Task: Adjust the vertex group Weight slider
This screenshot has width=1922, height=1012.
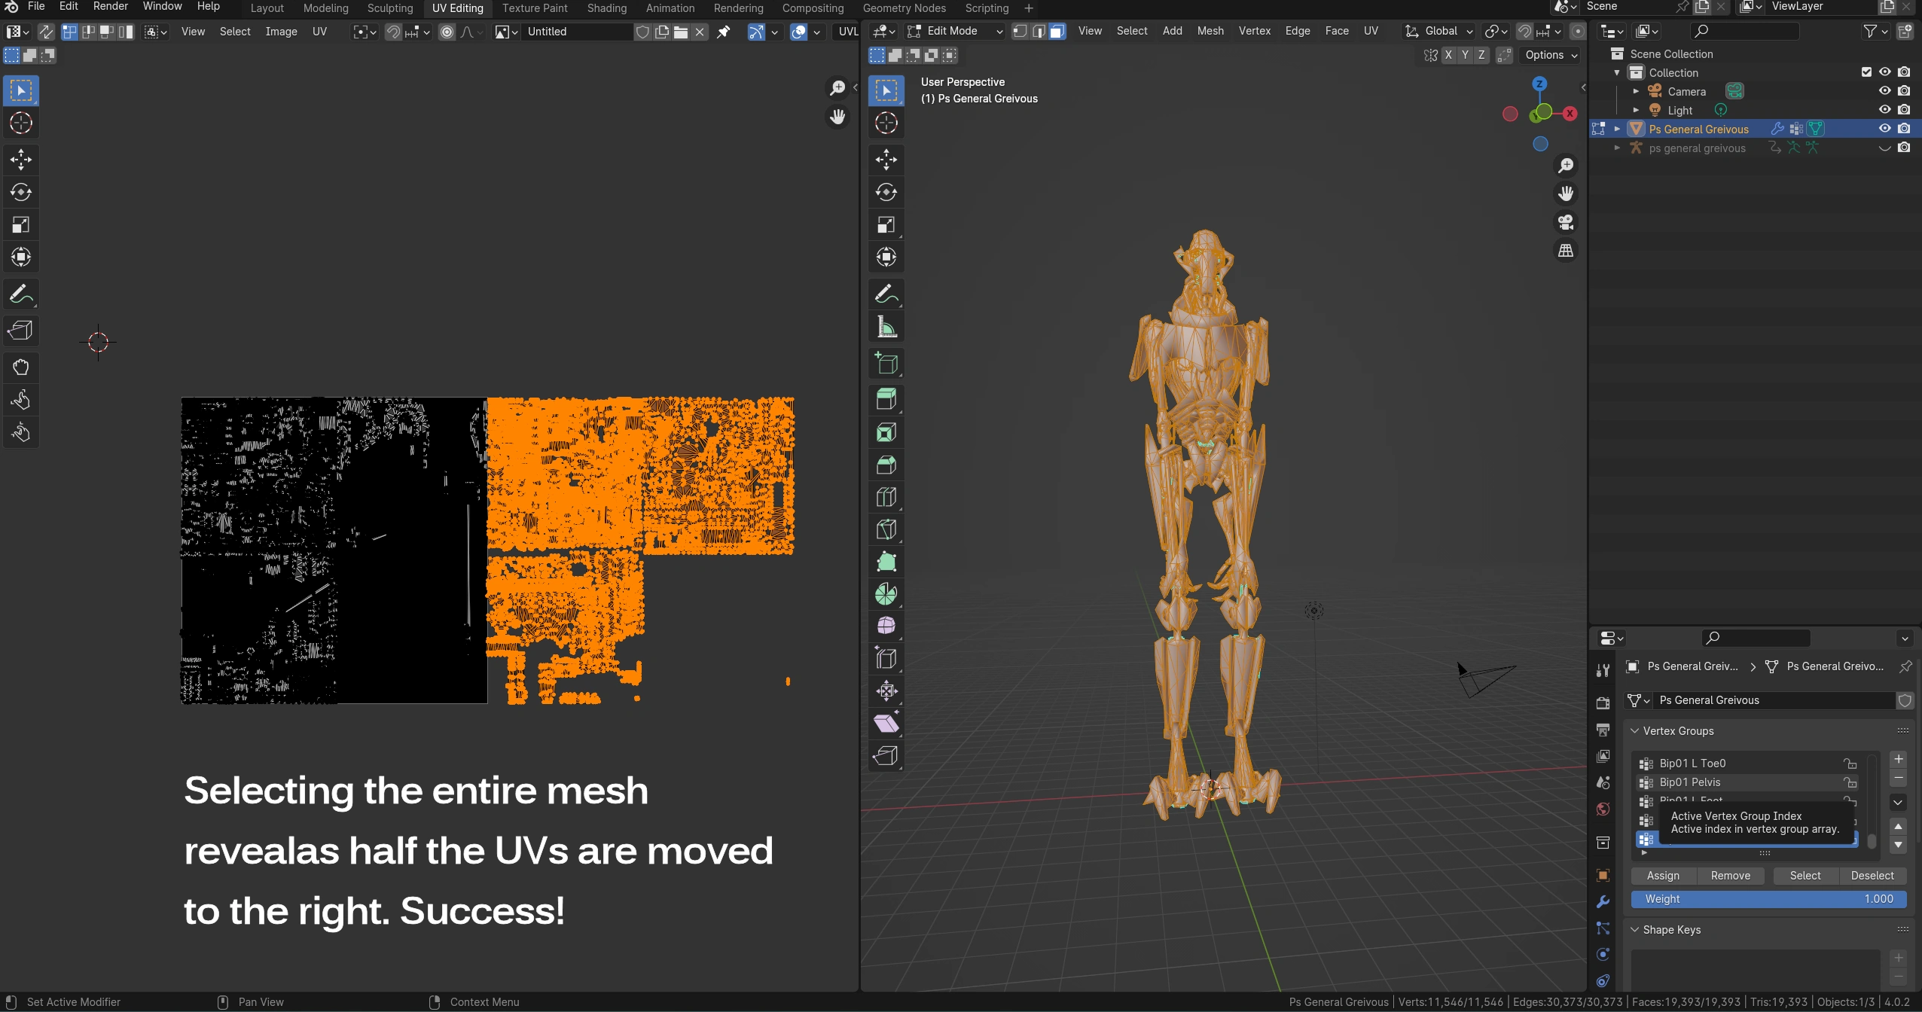Action: point(1768,899)
